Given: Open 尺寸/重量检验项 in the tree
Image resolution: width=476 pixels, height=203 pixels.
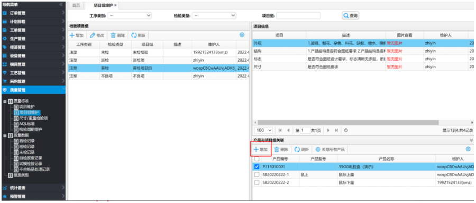Looking at the screenshot, I should click(x=33, y=118).
